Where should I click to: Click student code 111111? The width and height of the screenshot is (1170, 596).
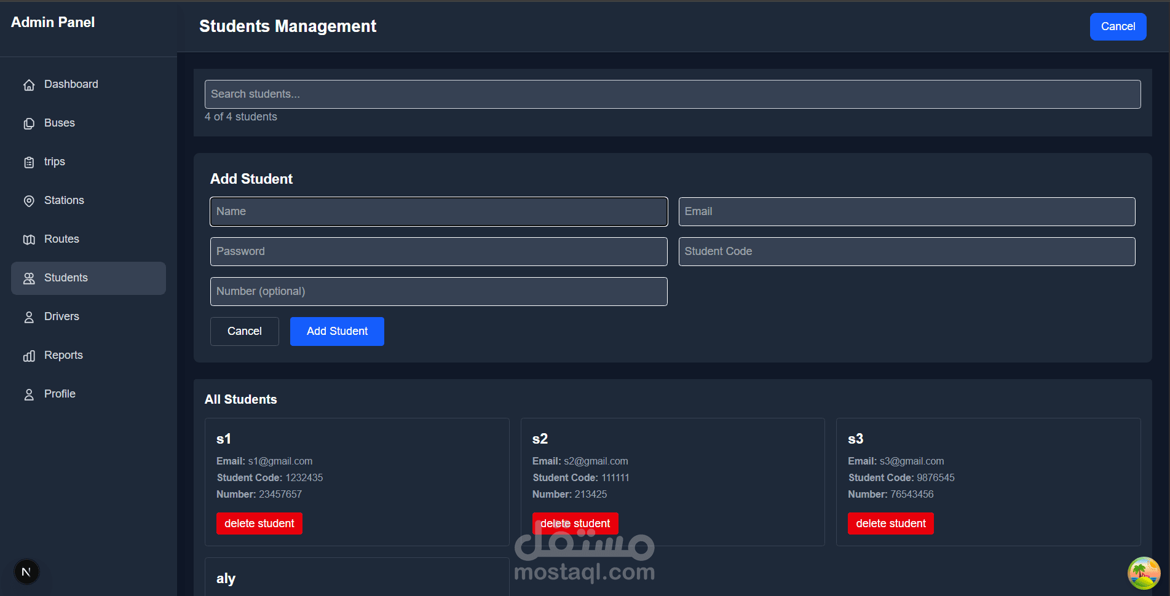pos(615,477)
